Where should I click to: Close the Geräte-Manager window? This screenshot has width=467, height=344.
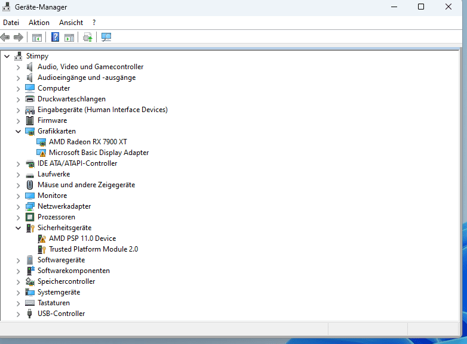448,7
